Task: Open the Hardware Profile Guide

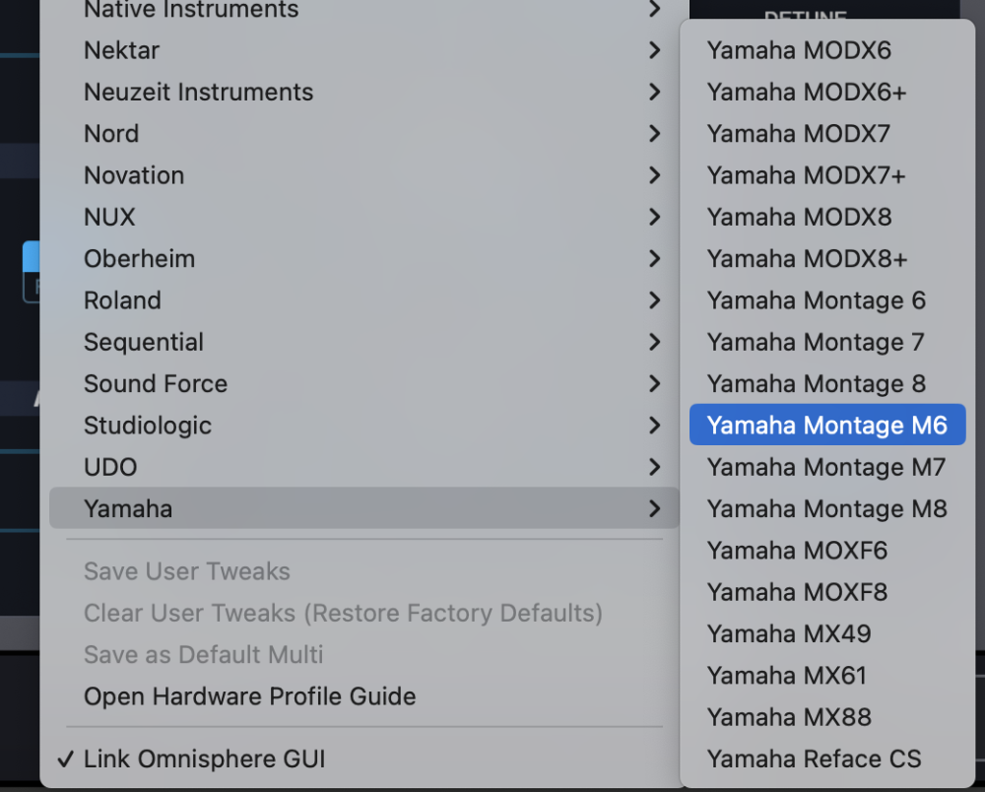Action: [x=249, y=696]
